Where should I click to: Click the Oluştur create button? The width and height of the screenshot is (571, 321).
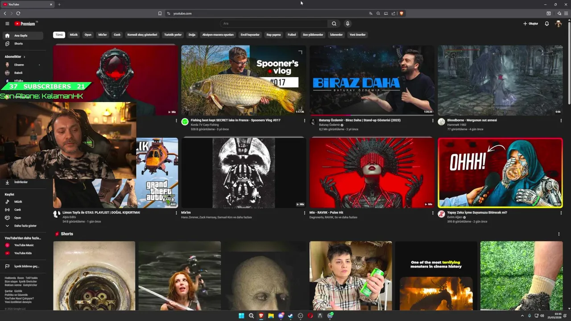pos(531,24)
